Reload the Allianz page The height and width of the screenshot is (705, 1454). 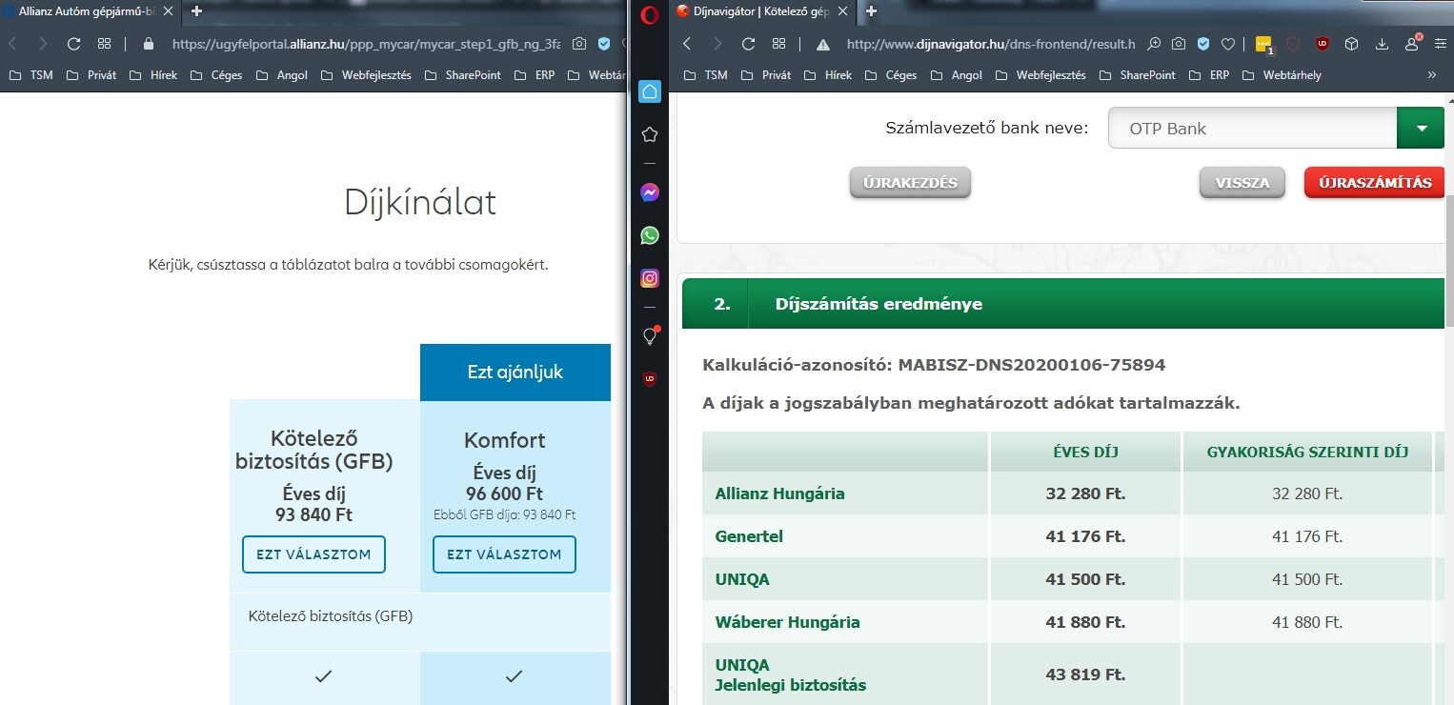click(x=73, y=44)
